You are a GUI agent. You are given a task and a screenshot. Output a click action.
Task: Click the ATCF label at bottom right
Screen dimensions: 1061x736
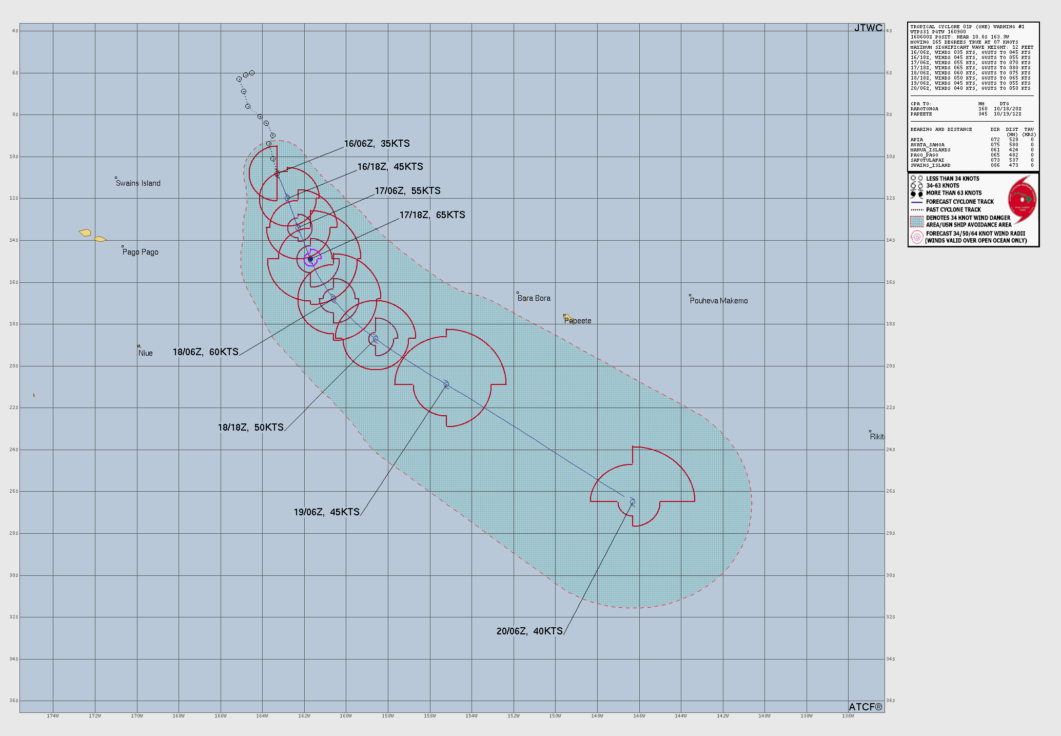(x=866, y=707)
